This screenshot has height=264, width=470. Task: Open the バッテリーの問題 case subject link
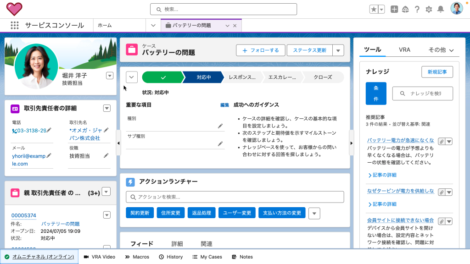60,224
